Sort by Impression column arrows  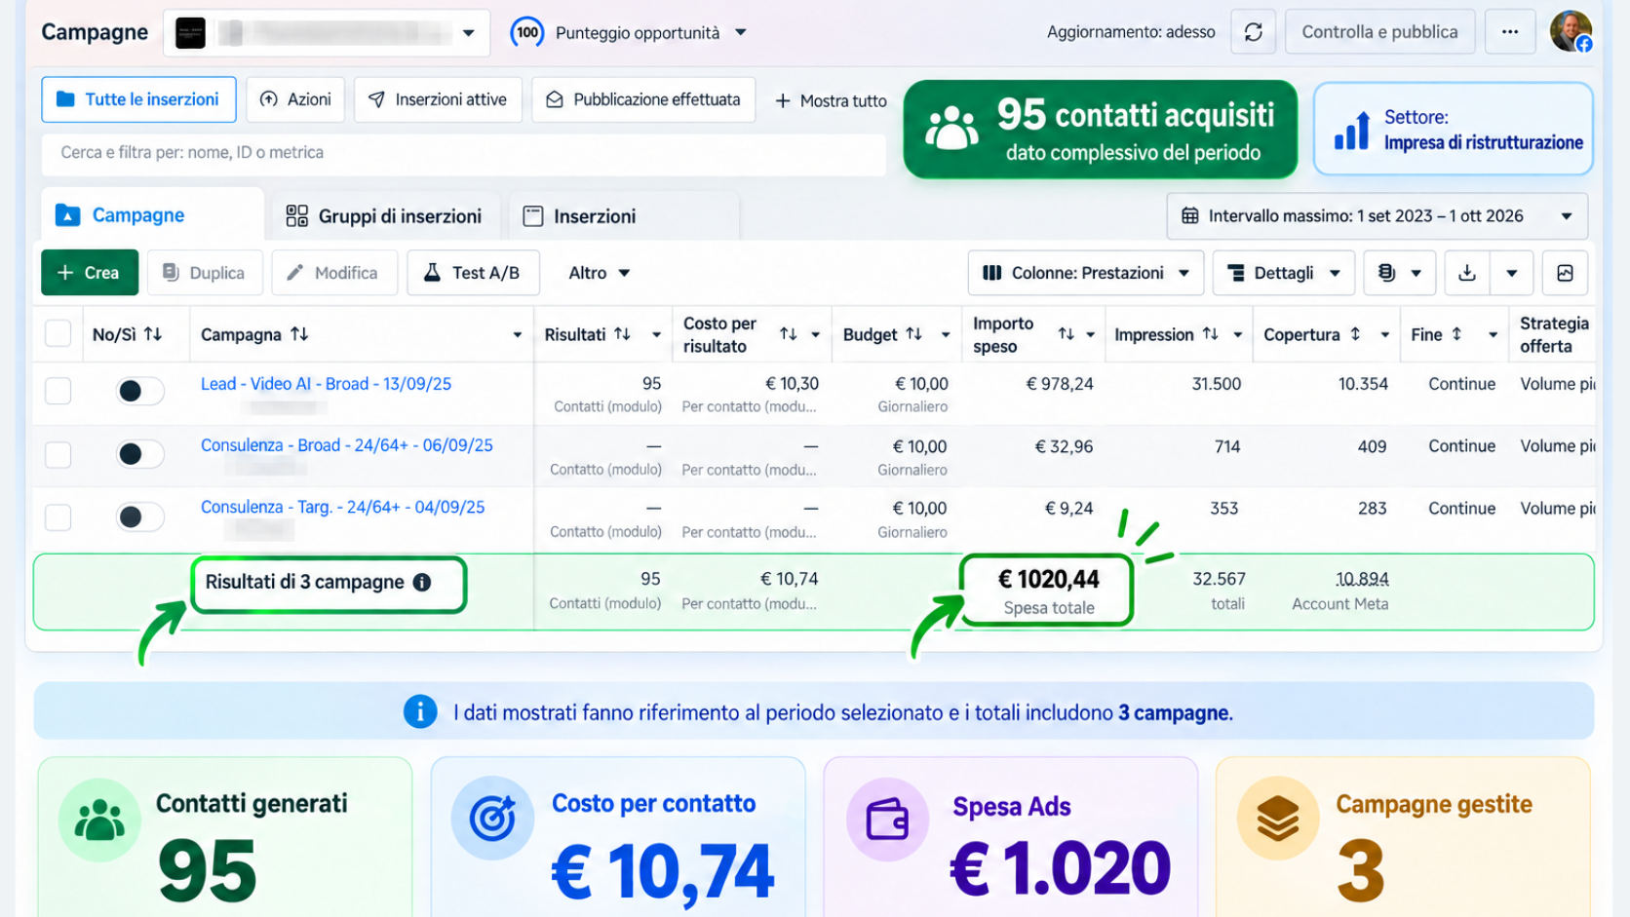coord(1210,334)
